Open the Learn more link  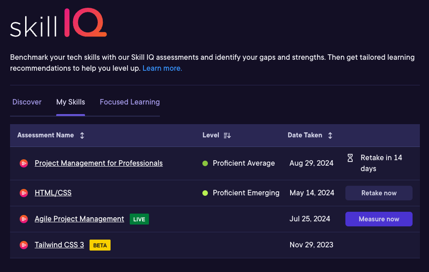pos(162,68)
